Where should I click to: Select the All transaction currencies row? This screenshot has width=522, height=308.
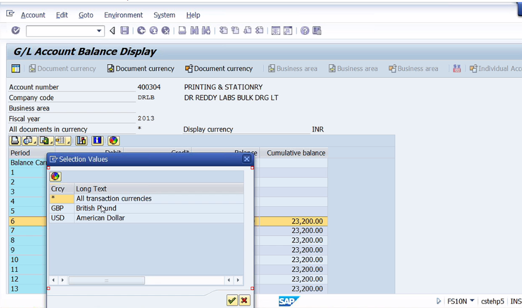(x=146, y=198)
